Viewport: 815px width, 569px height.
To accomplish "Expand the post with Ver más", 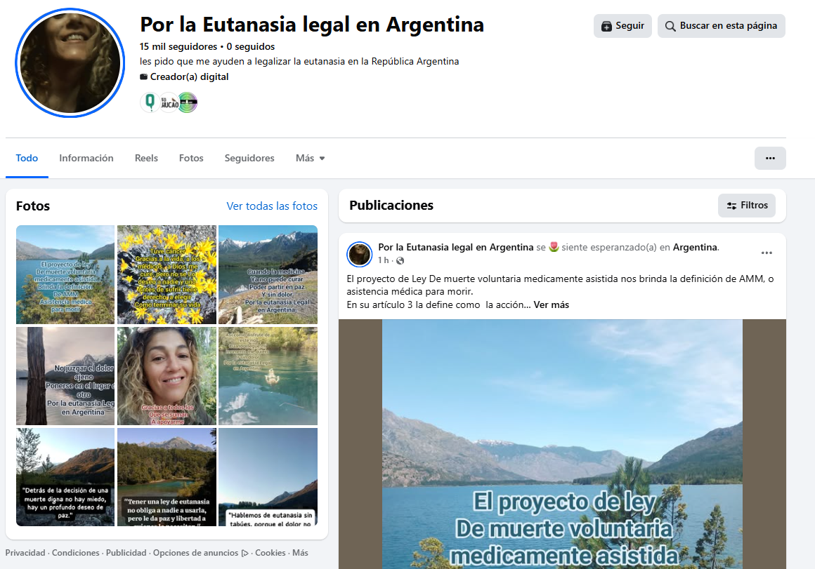I will (551, 304).
